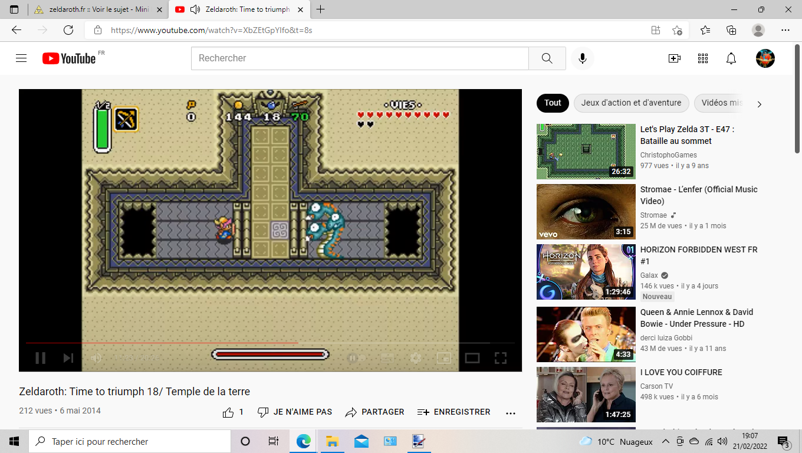Open the more actions ellipsis menu
The height and width of the screenshot is (453, 802).
click(511, 413)
